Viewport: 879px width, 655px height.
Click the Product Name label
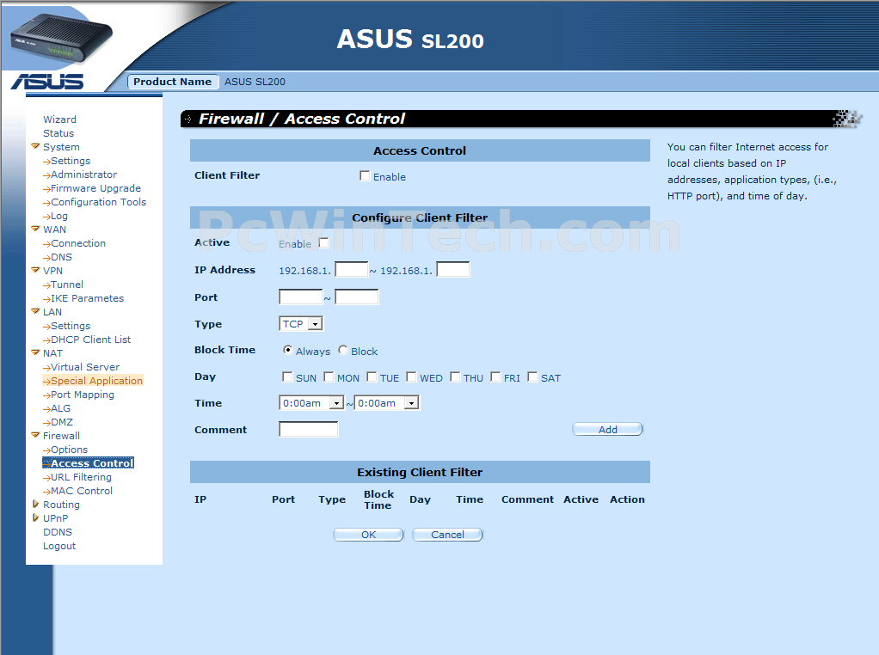[173, 82]
